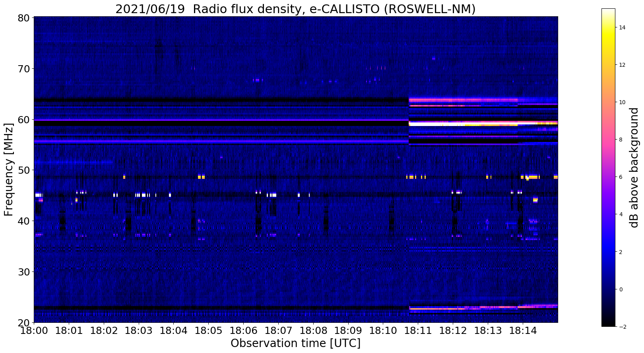Click the colorbar tick label 6
This screenshot has height=353, width=644.
click(x=621, y=177)
